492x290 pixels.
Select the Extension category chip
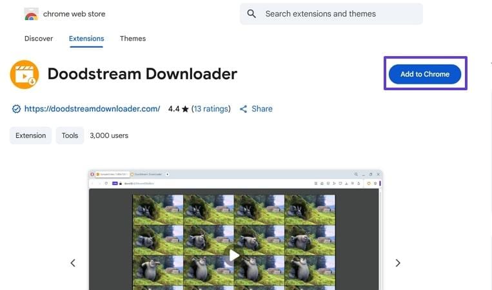[30, 135]
